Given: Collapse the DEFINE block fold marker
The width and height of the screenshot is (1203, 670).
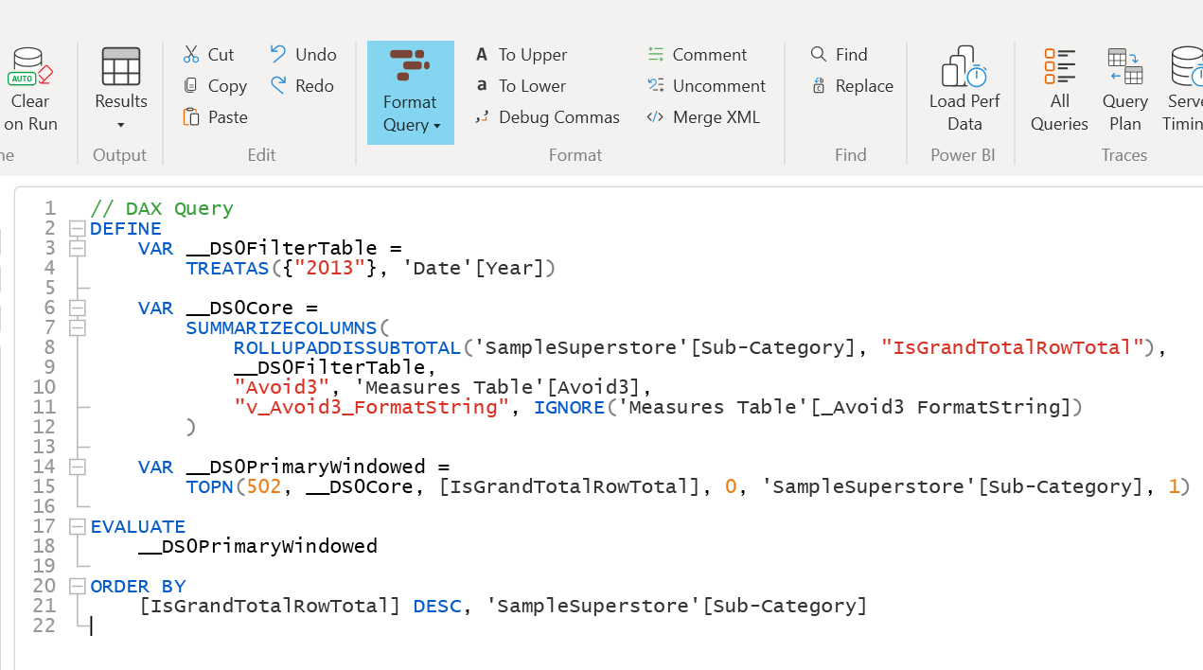Looking at the screenshot, I should (78, 229).
